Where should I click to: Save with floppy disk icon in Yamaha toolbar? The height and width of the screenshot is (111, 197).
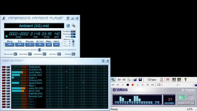pyautogui.click(x=140, y=80)
